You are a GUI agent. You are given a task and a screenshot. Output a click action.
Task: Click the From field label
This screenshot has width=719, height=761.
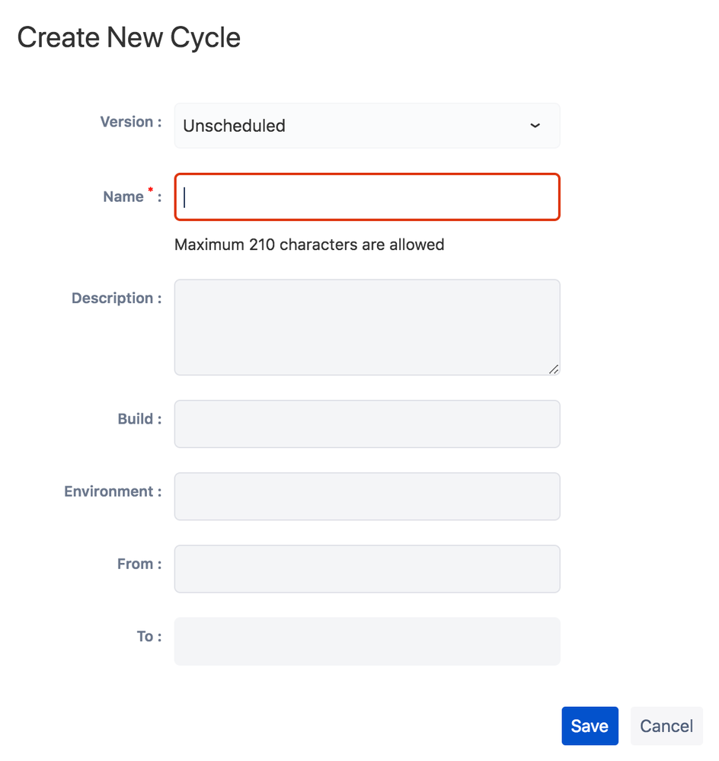tap(139, 564)
